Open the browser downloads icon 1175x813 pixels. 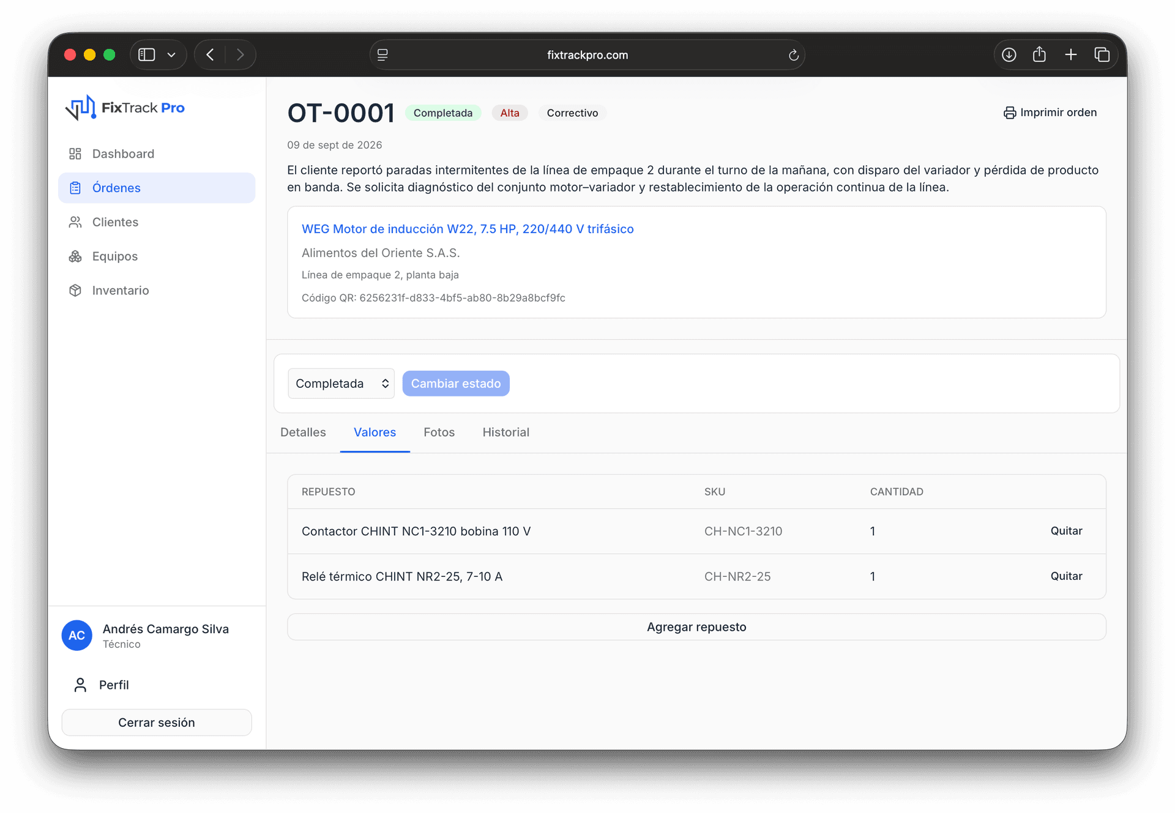click(1009, 55)
